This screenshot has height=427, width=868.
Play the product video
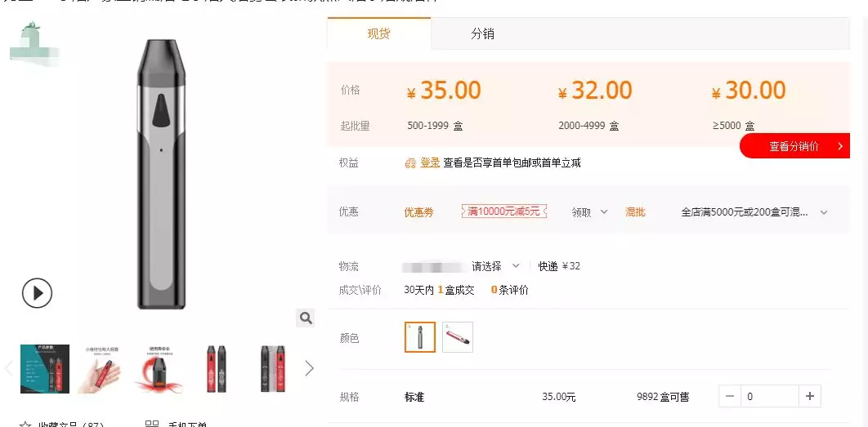click(37, 292)
